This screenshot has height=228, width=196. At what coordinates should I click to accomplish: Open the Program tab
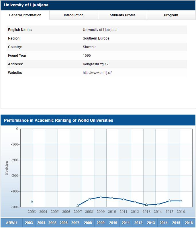pyautogui.click(x=171, y=15)
